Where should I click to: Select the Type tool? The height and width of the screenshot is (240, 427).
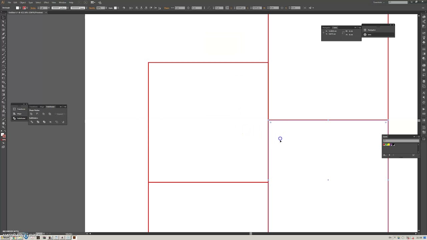pyautogui.click(x=3, y=42)
